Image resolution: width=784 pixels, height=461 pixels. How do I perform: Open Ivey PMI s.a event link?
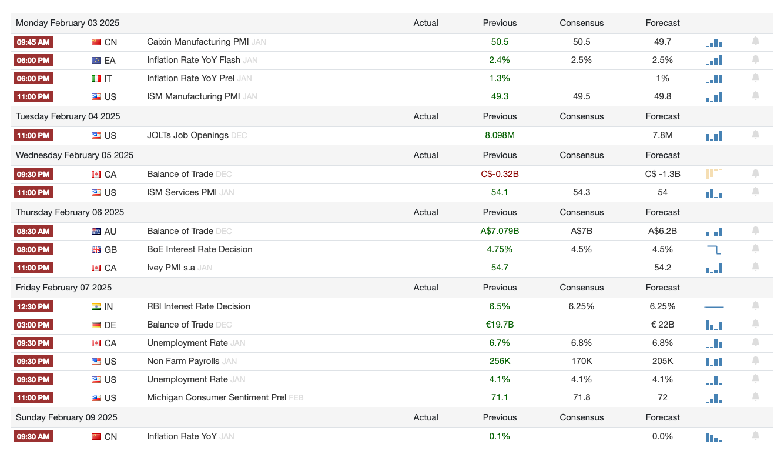pyautogui.click(x=170, y=268)
